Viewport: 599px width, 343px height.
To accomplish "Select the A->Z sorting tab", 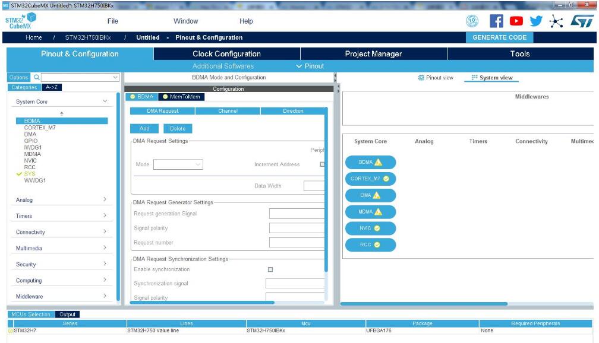I will [x=52, y=87].
